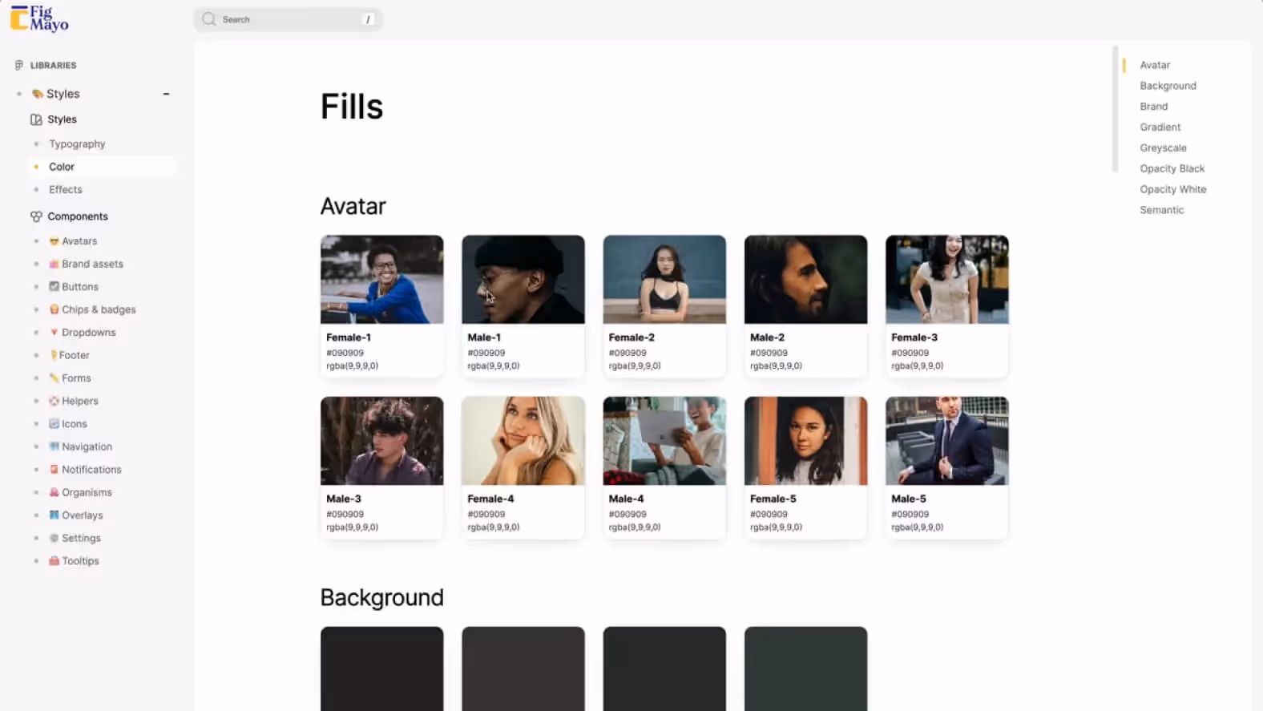This screenshot has width=1263, height=711.
Task: Select the Male-1 avatar fill
Action: click(523, 305)
